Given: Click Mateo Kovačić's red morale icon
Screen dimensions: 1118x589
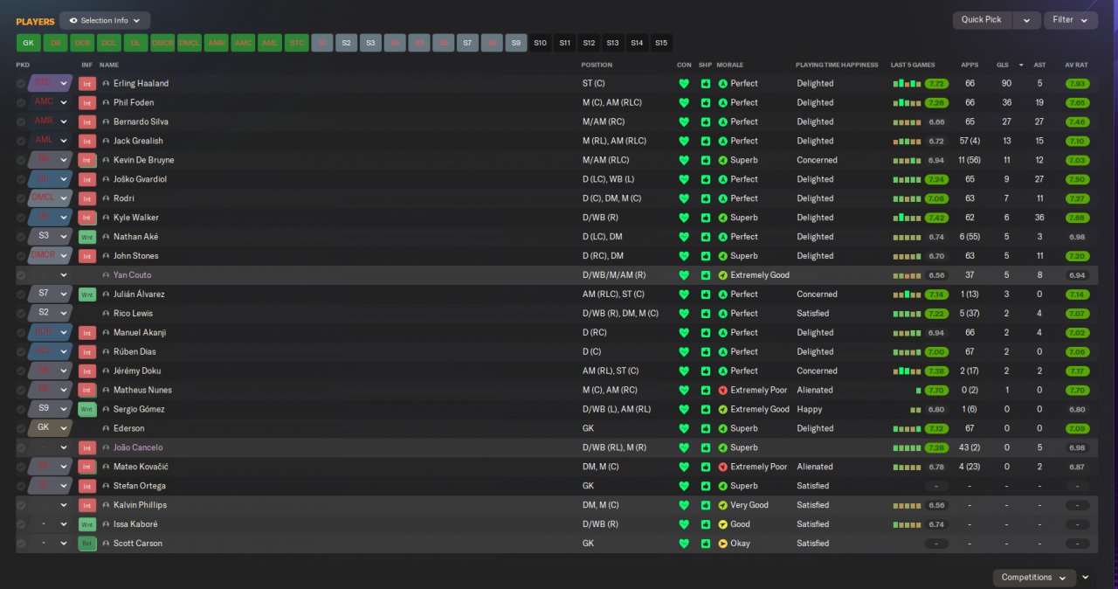Looking at the screenshot, I should (722, 467).
